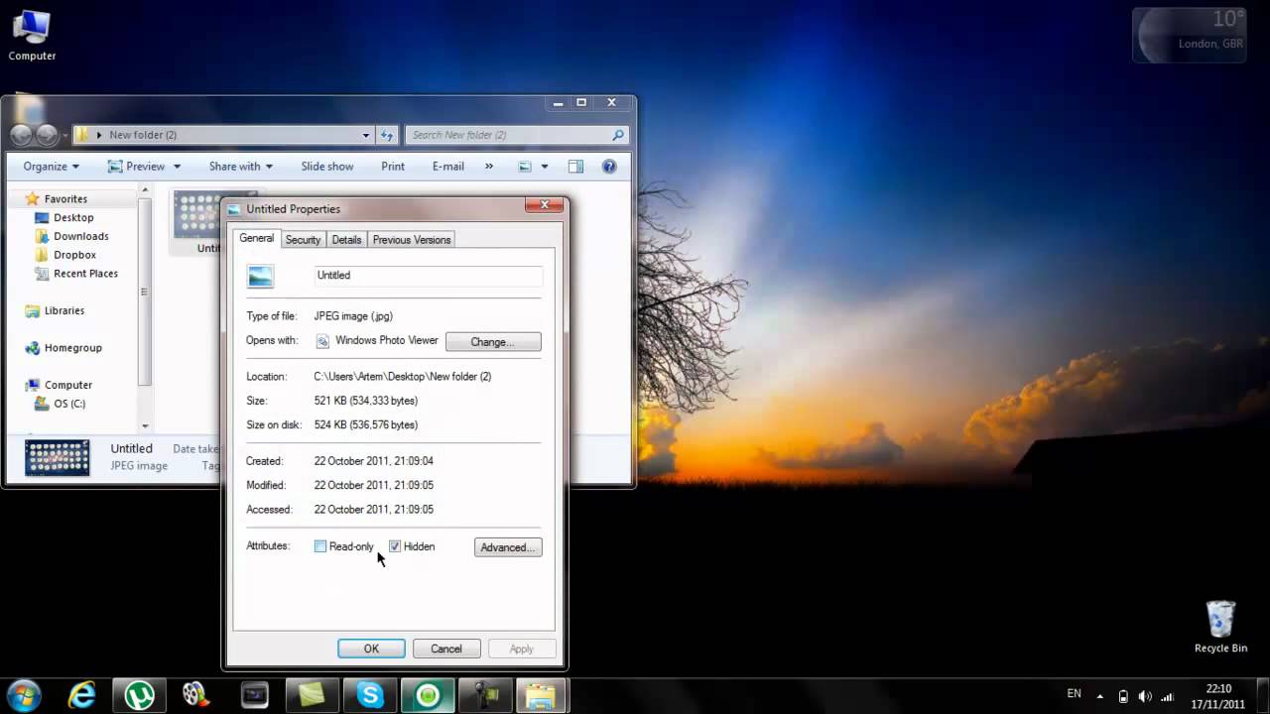Click the Windows Start orb
The width and height of the screenshot is (1270, 714).
pyautogui.click(x=24, y=695)
